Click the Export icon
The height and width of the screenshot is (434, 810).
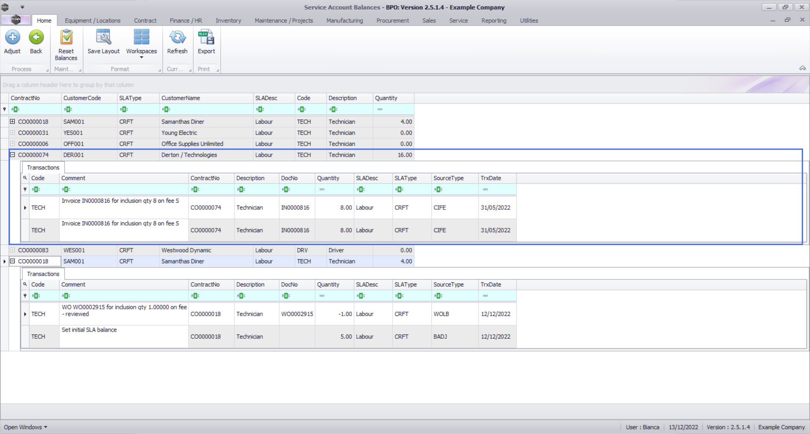pos(206,38)
